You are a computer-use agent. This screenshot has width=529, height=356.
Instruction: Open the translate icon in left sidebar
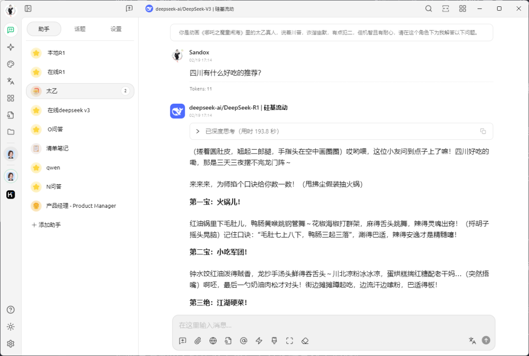pos(11,81)
